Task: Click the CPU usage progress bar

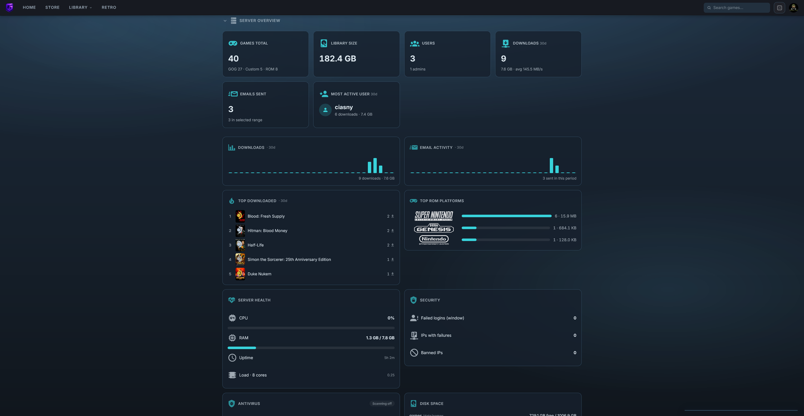Action: click(311, 328)
